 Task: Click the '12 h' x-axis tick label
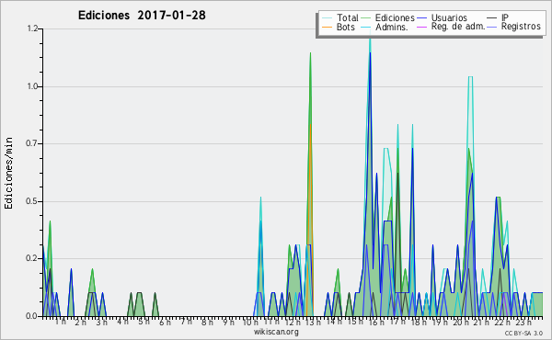293,323
